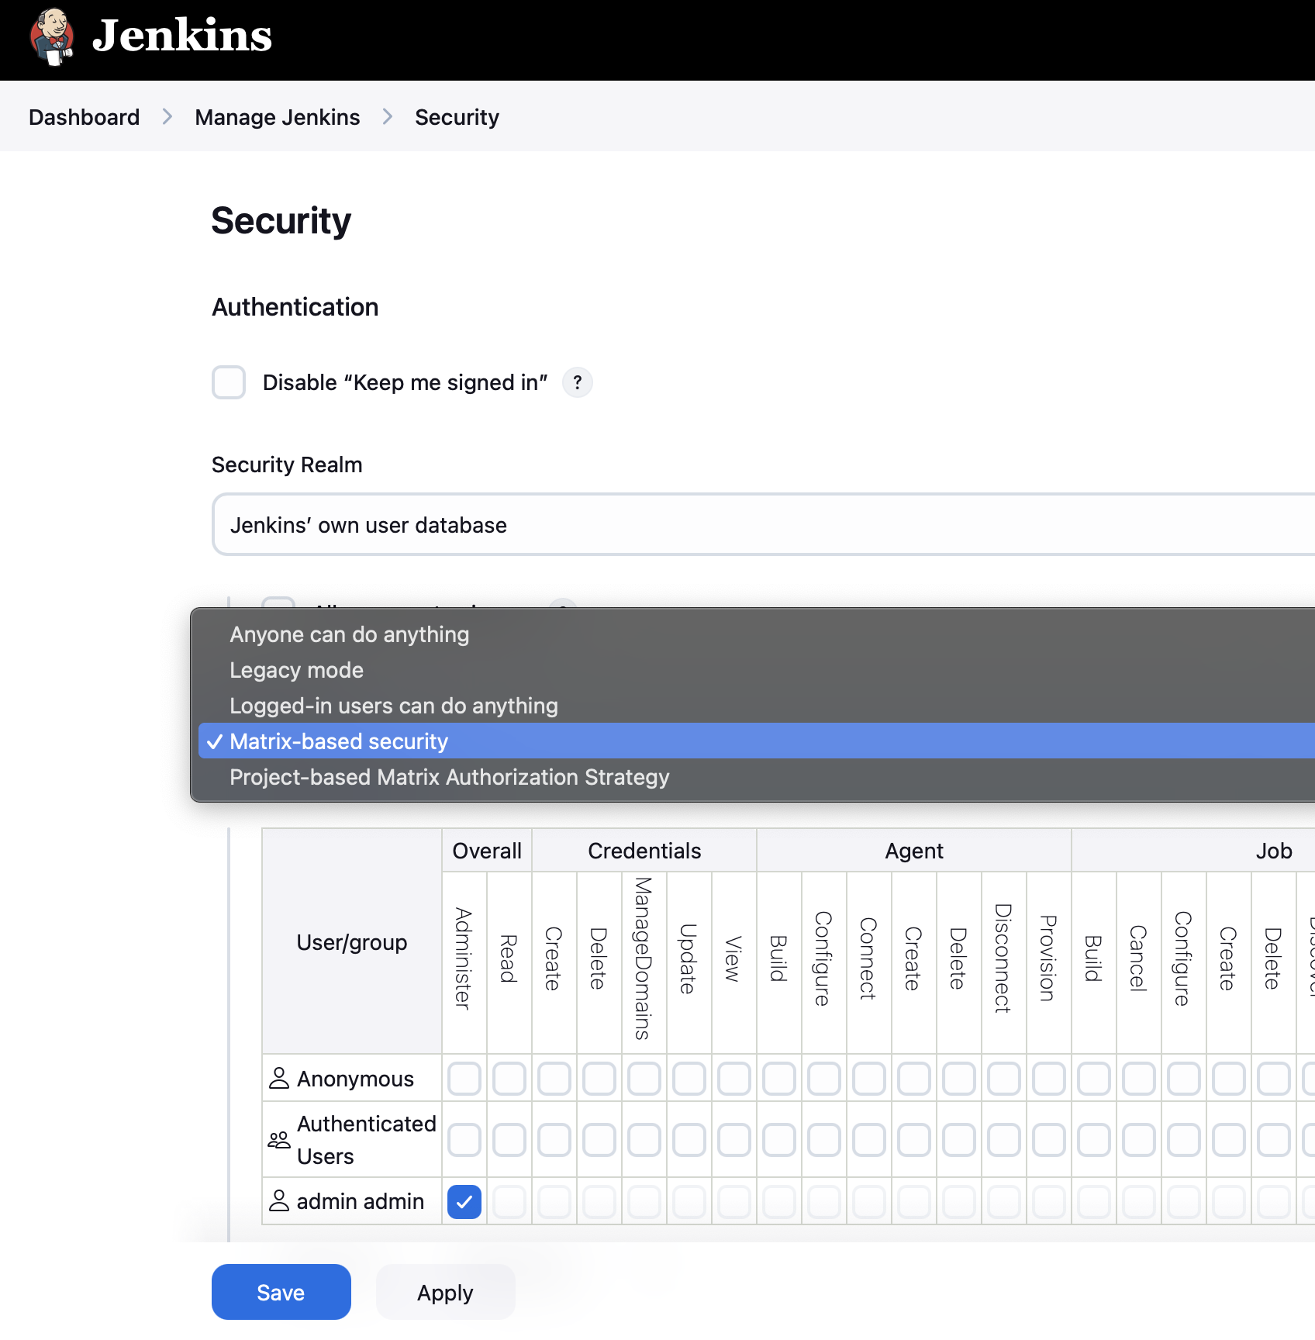Click the Anonymous user icon
The image size is (1315, 1340).
coord(279,1078)
